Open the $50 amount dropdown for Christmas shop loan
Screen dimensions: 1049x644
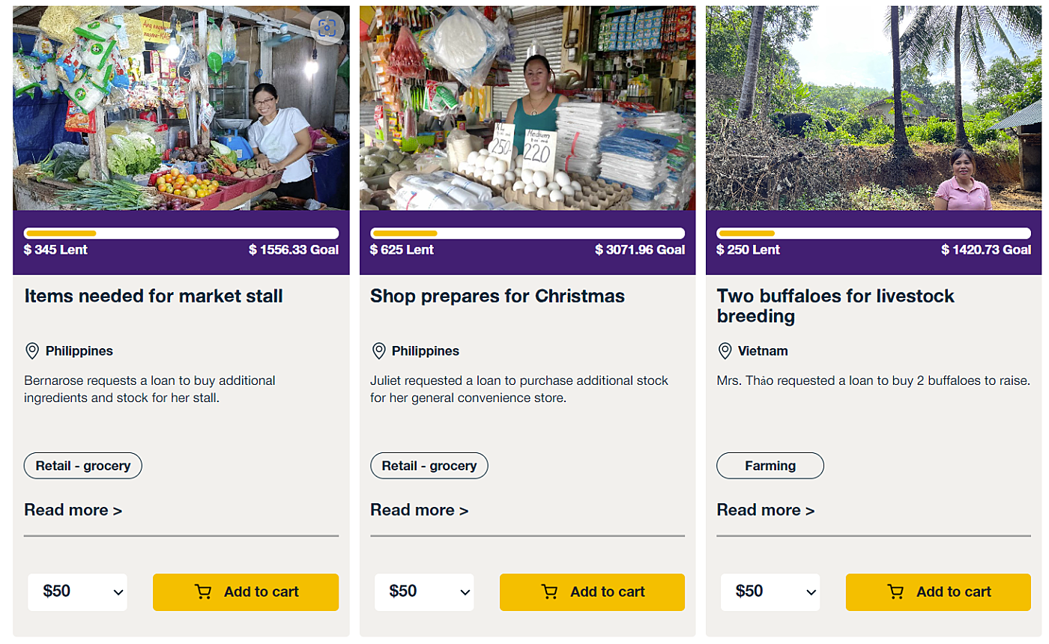(423, 592)
